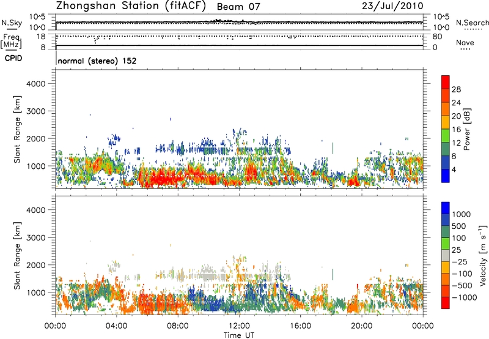The width and height of the screenshot is (489, 339).
Task: Pick the red top of power colorbar
Action: [446, 82]
